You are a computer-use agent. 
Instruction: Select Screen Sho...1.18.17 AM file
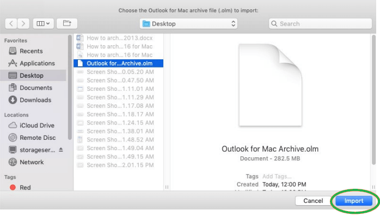119,114
